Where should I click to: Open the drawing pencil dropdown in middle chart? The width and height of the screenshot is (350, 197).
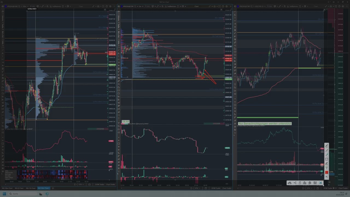point(159,6)
